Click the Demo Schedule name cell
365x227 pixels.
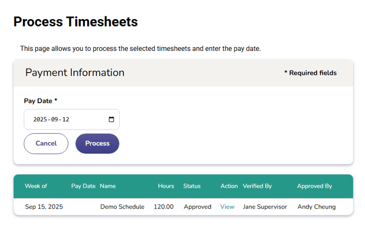coord(122,207)
